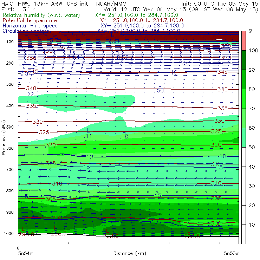260x260 pixels.
Task: Click the red '335' contour label at the right edge
Action: pos(222,108)
